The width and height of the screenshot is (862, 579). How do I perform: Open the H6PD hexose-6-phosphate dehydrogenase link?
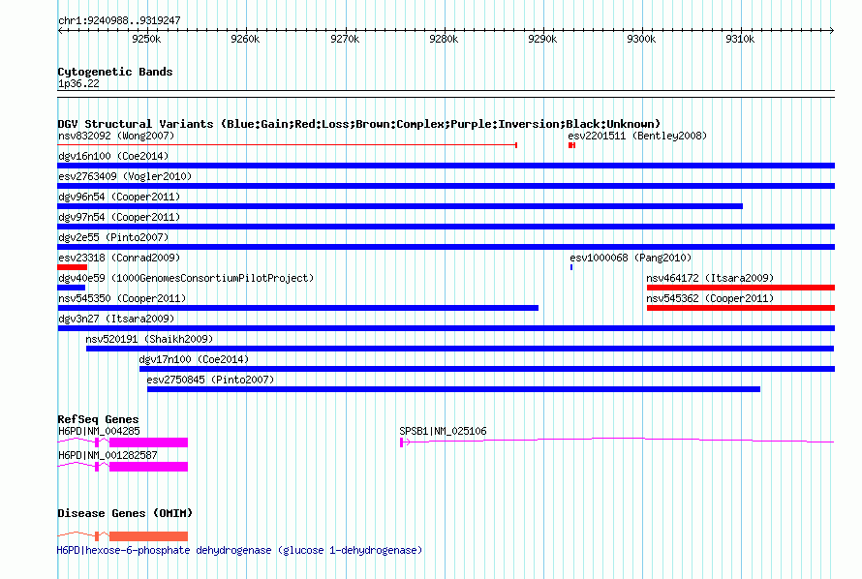[239, 550]
